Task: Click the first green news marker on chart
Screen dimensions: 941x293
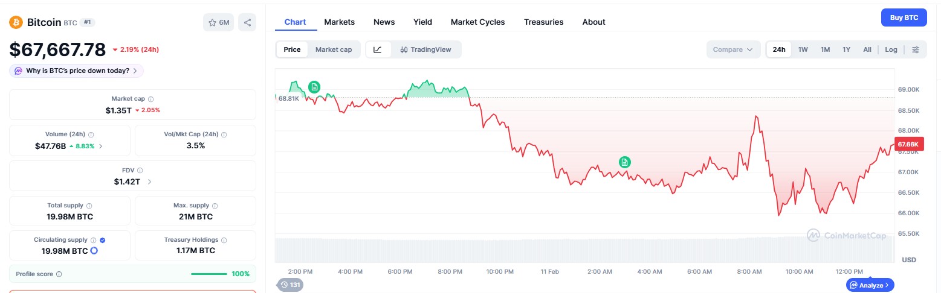Action: 314,87
